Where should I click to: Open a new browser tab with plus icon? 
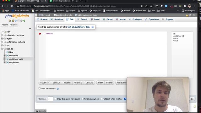click(86, 1)
